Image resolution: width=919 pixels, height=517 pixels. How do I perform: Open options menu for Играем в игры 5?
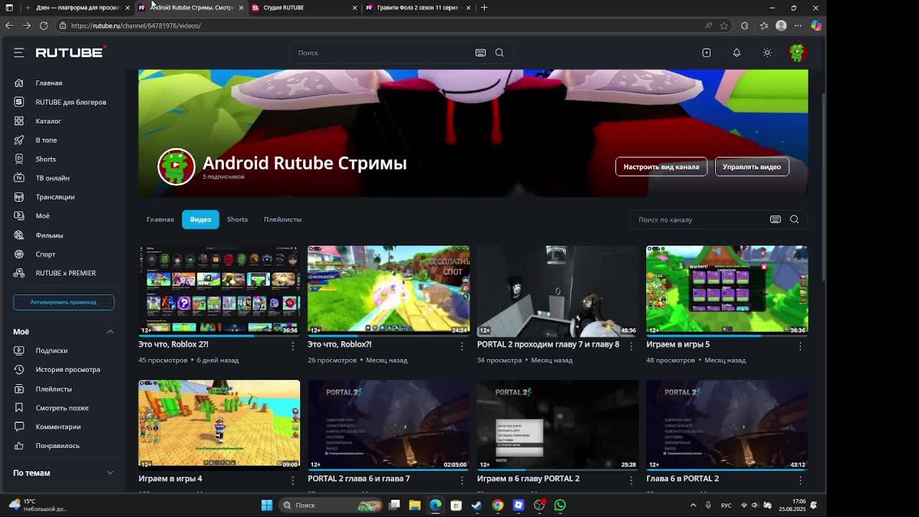point(800,345)
